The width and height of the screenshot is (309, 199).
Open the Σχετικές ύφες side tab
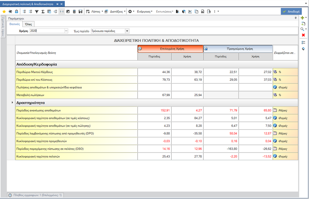coord(3,27)
